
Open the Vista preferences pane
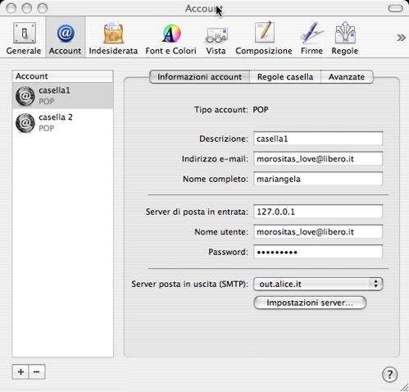(216, 39)
